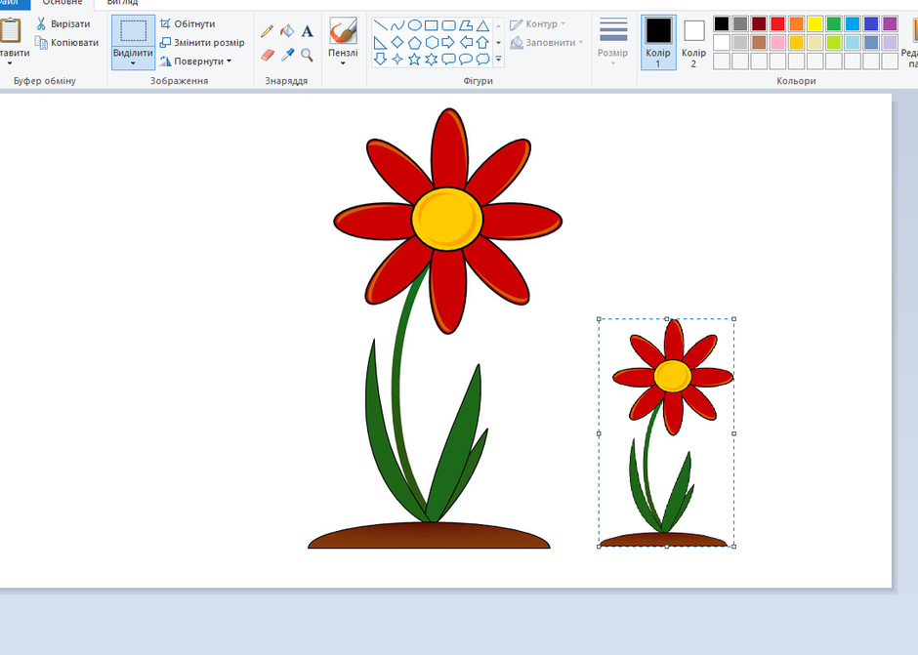Choose the Oval callout shape

(466, 60)
